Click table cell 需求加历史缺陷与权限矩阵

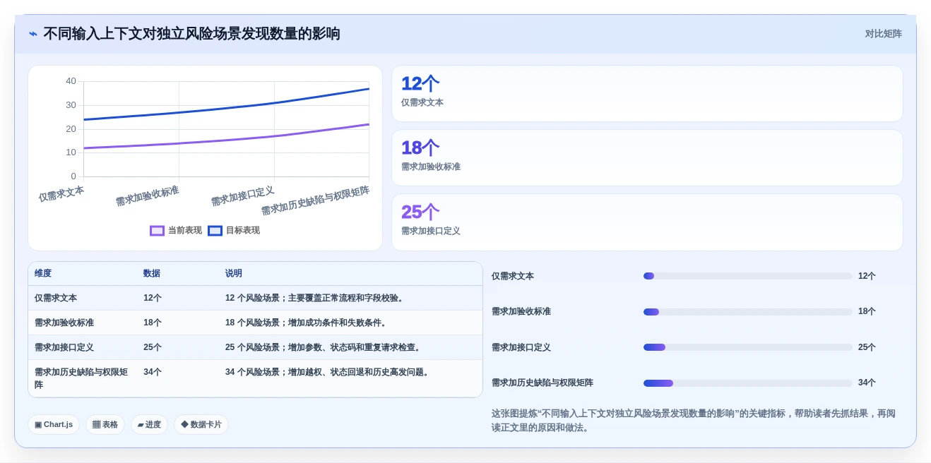[81, 379]
